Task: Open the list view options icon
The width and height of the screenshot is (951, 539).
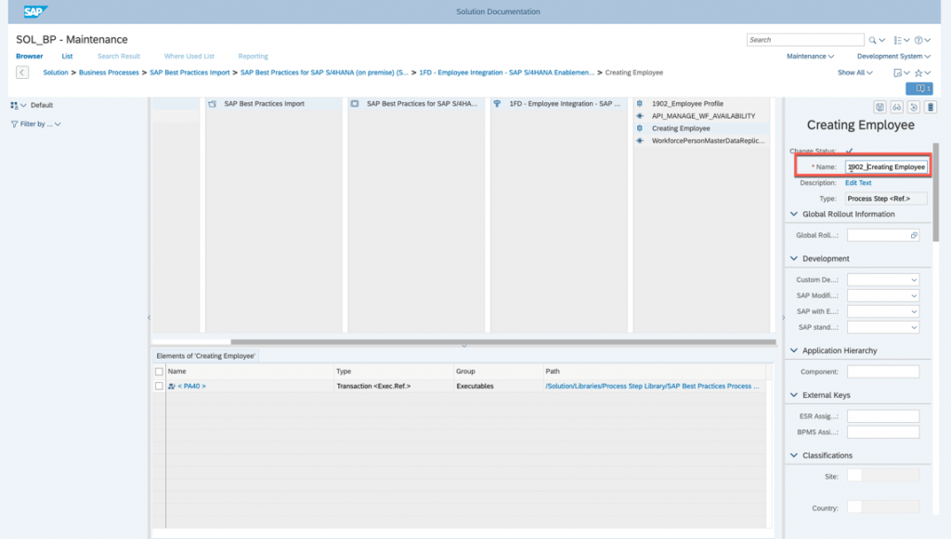Action: [898, 40]
